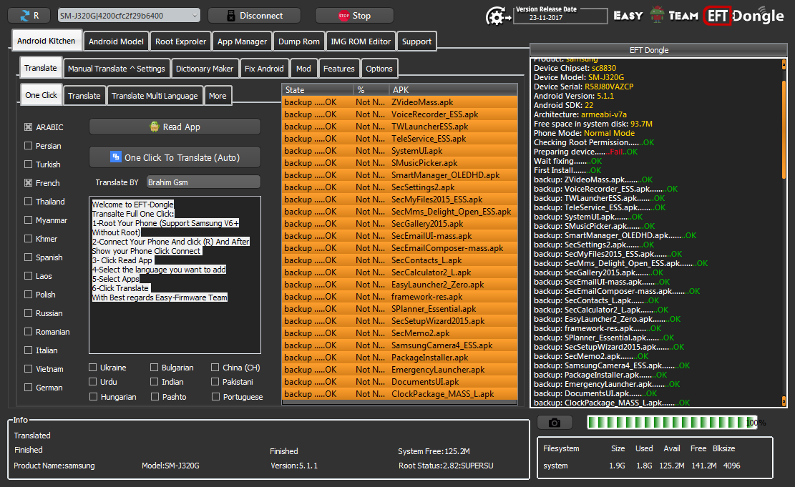The width and height of the screenshot is (795, 487).
Task: Click the APK column header
Action: tap(454, 89)
